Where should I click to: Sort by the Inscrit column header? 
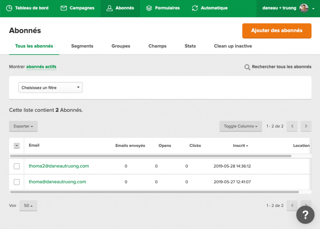(240, 146)
